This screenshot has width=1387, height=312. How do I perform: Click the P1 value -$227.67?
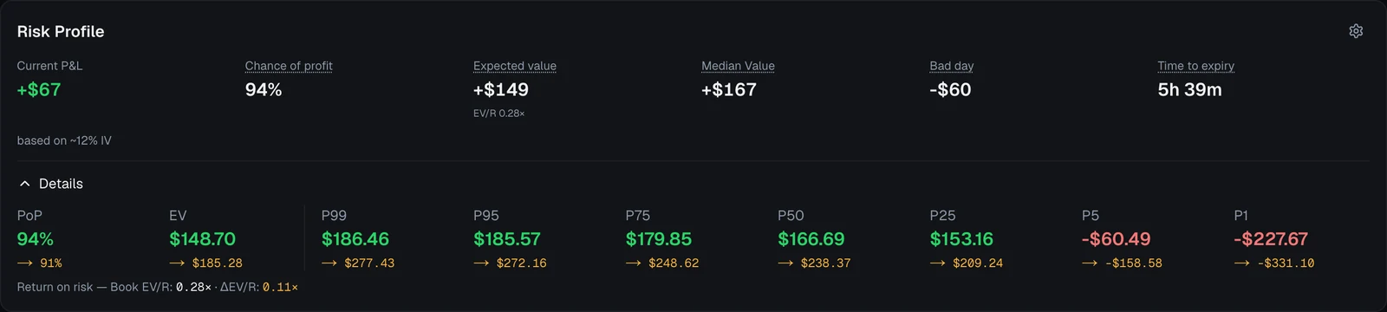pyautogui.click(x=1271, y=239)
